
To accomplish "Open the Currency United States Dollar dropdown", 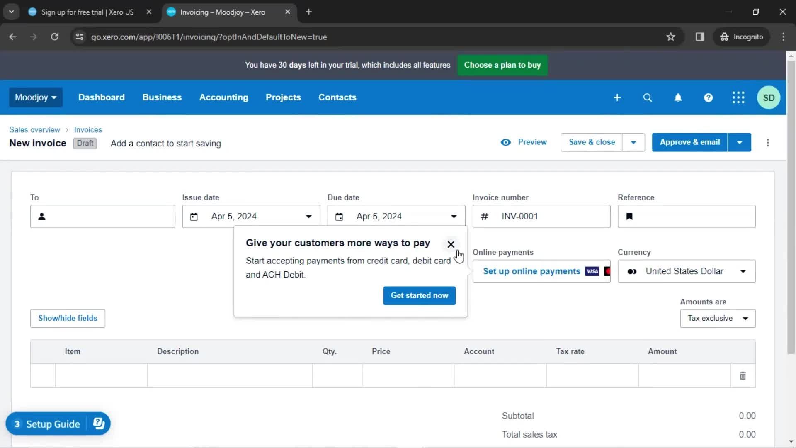I will click(687, 271).
